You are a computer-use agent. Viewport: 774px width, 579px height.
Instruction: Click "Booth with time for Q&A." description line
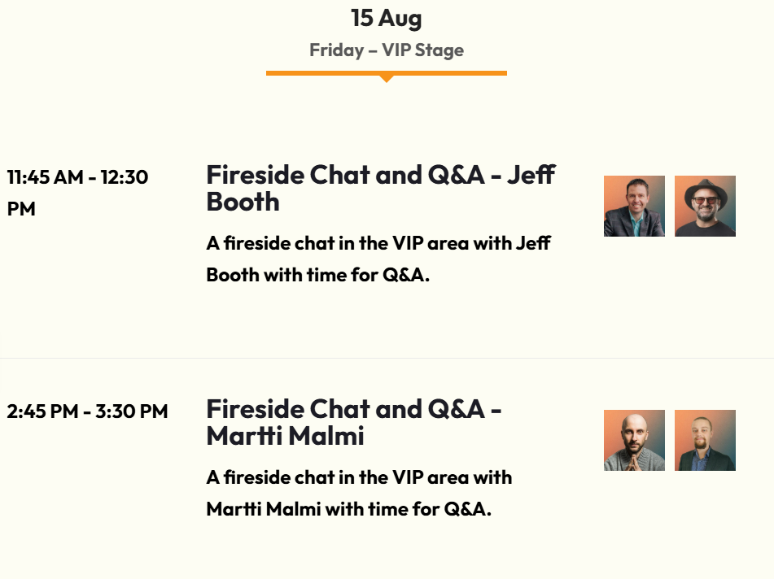pos(317,275)
